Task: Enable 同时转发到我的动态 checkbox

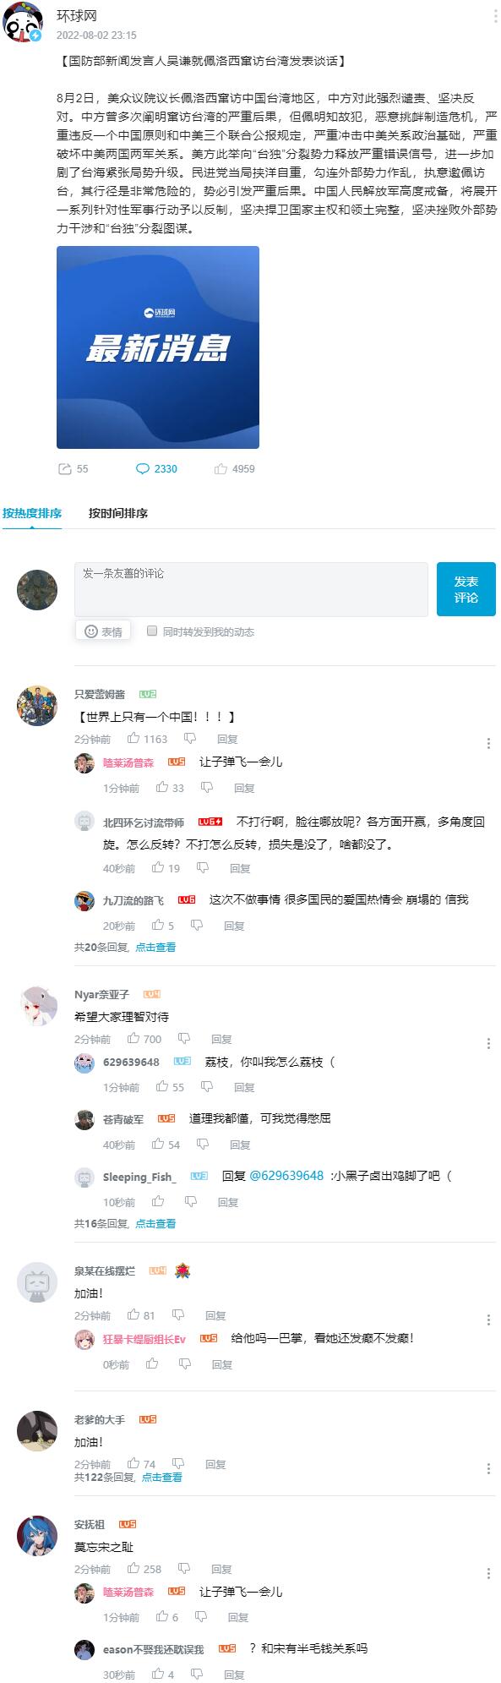Action: click(152, 631)
